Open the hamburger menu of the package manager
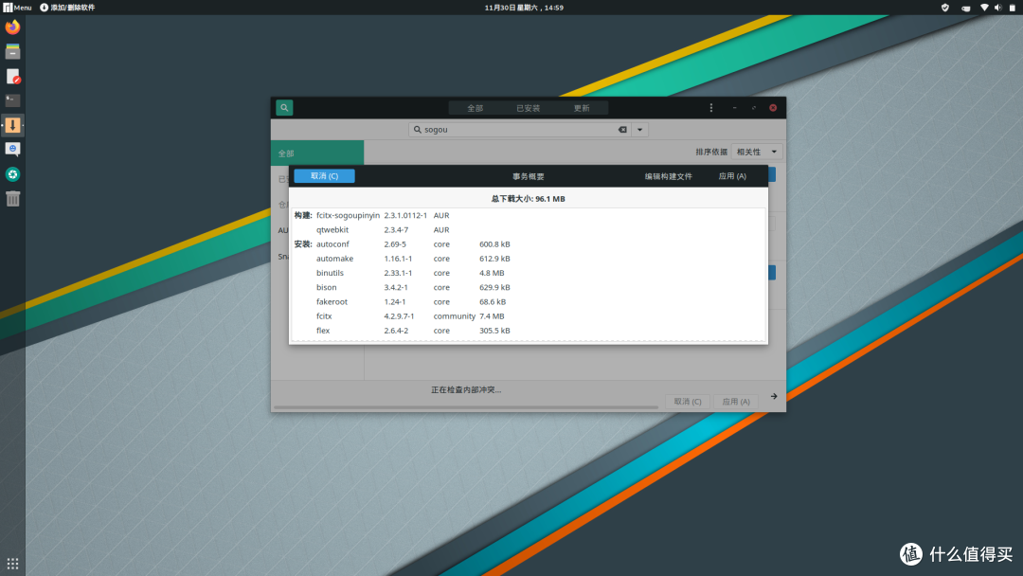The image size is (1023, 576). click(711, 107)
